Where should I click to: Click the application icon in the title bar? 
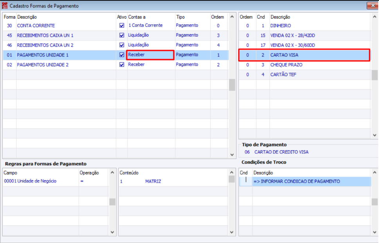coord(4,6)
